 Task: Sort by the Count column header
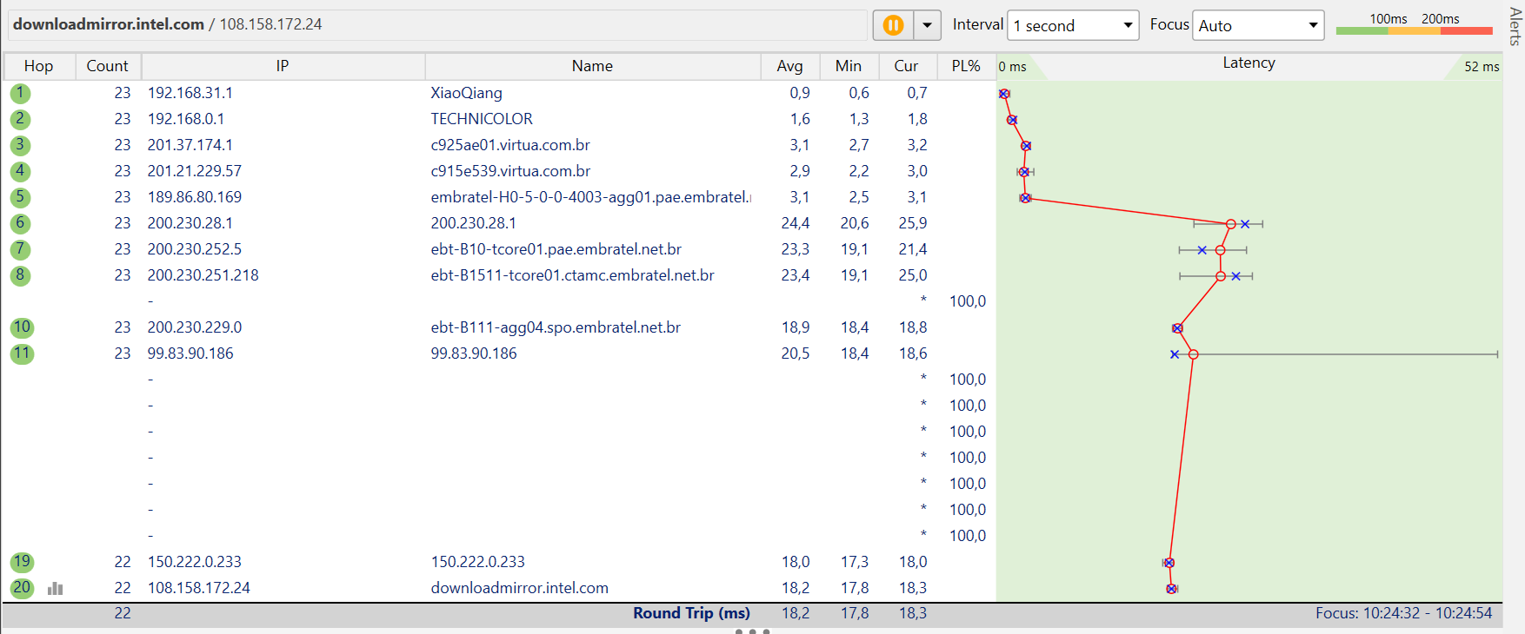(x=107, y=66)
